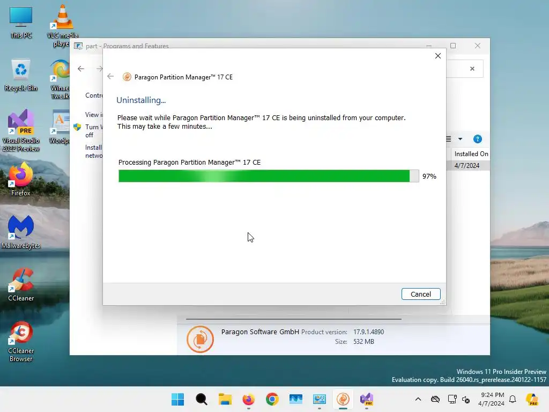This screenshot has height=412, width=549.
Task: Close the Programs and Features window
Action: (477, 46)
